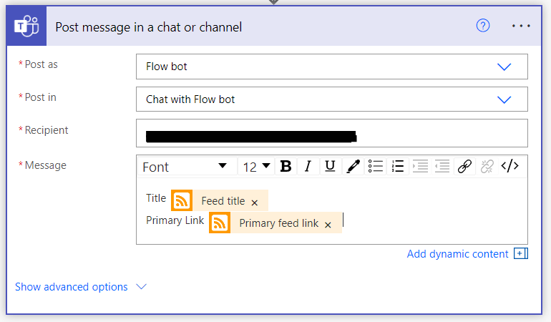Screen dimensions: 551x322
Task: Open the Font family dropdown
Action: coord(185,167)
